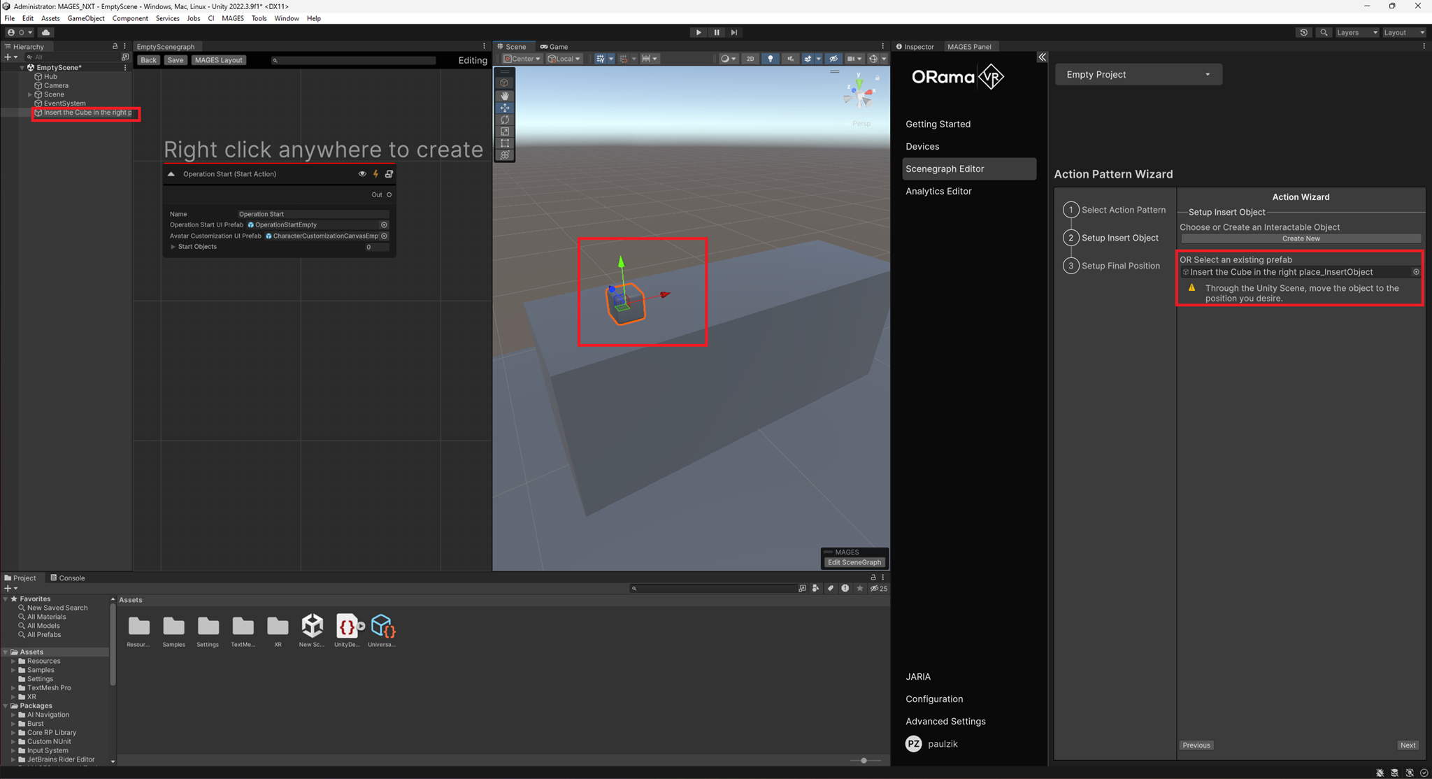Screen dimensions: 1432x779
Task: Toggle hidden packages eye icon showing 25
Action: tap(878, 588)
